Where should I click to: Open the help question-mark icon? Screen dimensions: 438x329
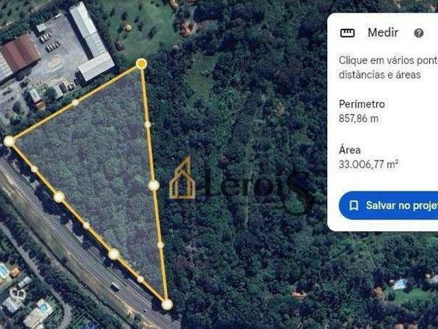point(418,34)
